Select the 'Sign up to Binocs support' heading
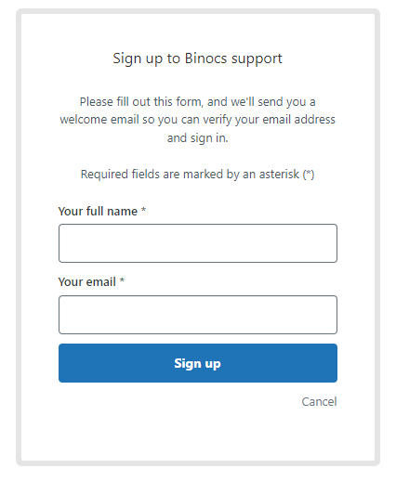Screen dimensions: 396x481 coord(198,58)
